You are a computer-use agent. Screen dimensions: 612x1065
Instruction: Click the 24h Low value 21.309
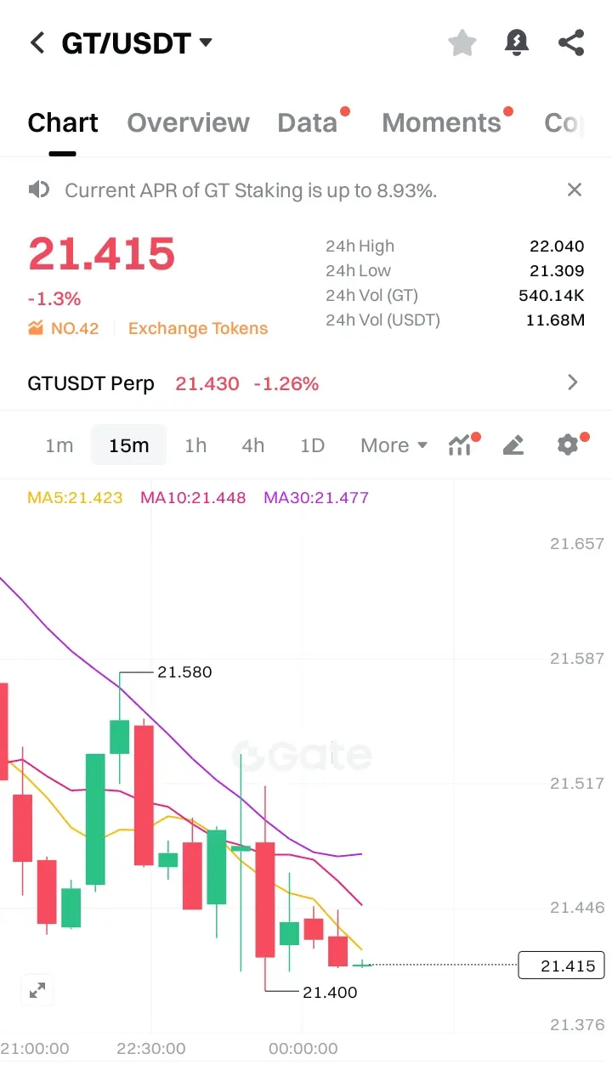[x=557, y=271]
